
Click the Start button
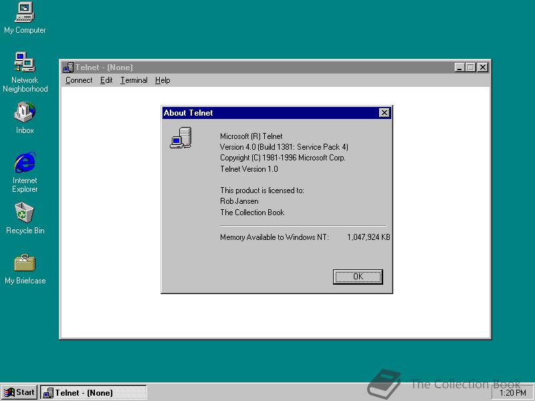(19, 392)
